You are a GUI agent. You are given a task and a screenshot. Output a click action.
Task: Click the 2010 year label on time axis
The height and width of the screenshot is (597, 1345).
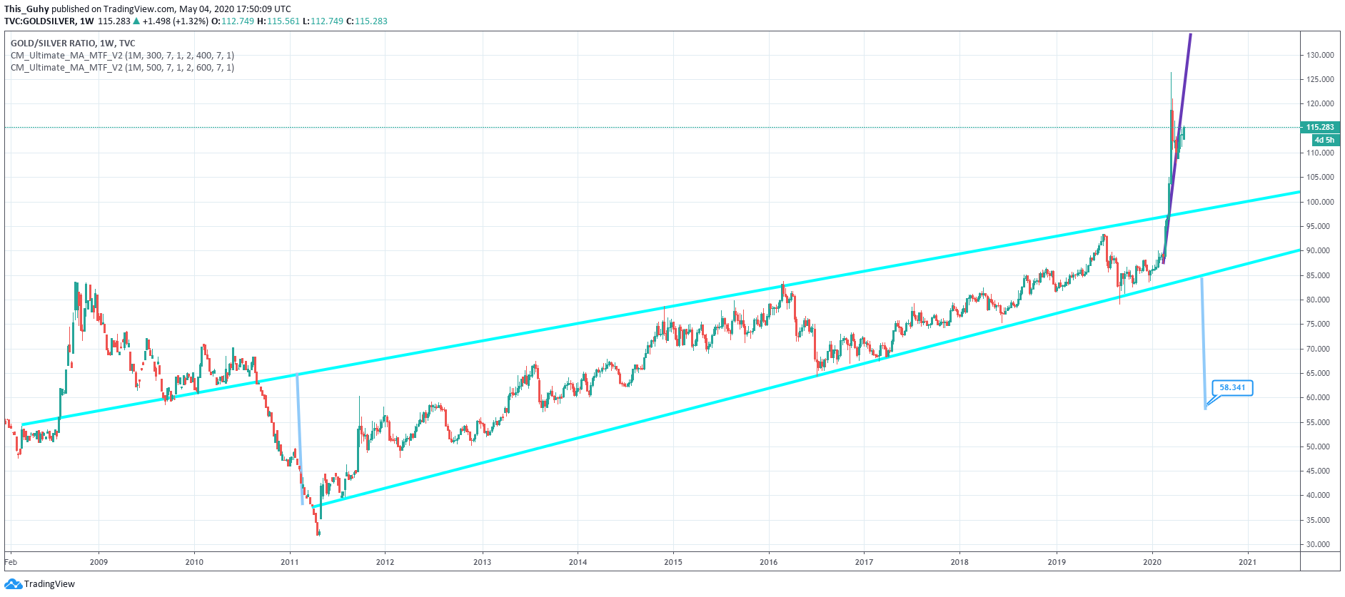(x=194, y=562)
